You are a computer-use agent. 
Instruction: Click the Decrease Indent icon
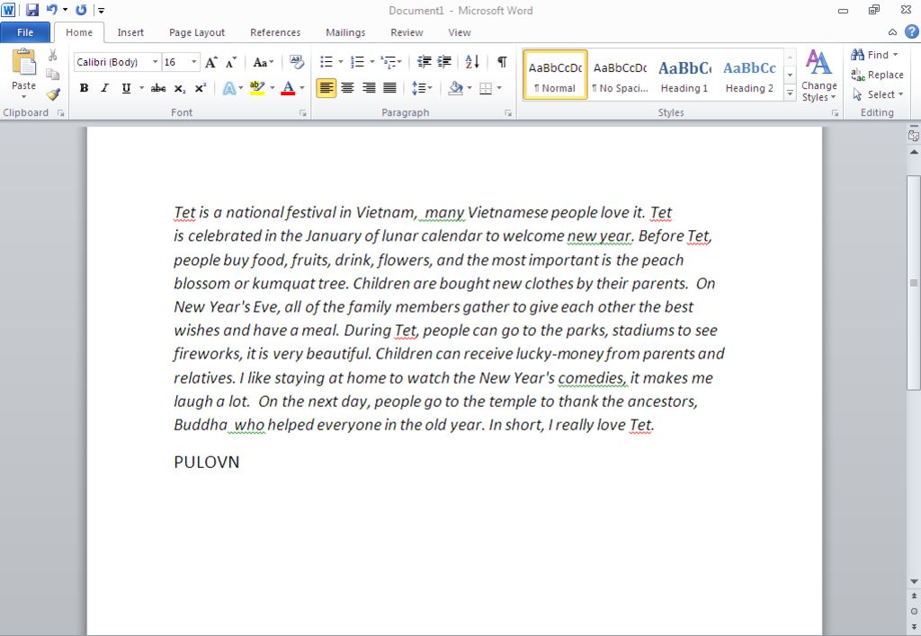(x=425, y=62)
